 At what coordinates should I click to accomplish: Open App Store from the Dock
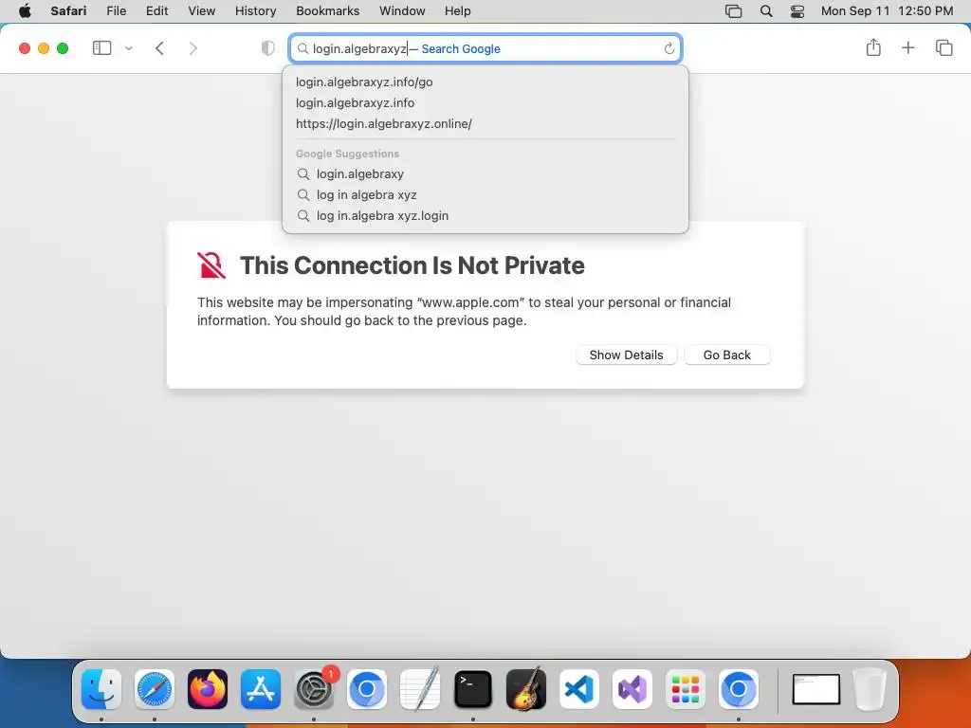(261, 689)
